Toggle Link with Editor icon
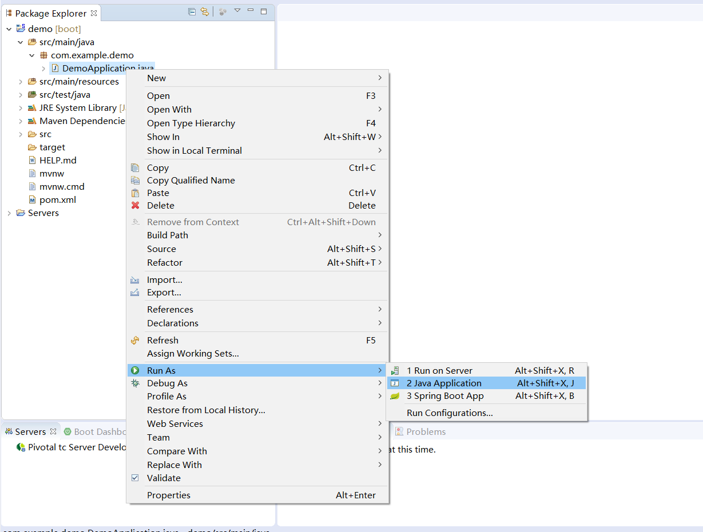Screen dimensions: 703x532 (205, 11)
